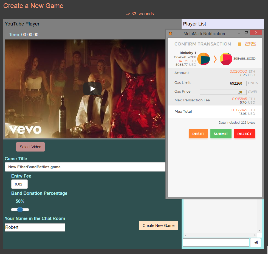Click the recipient account identicon
Image resolution: width=268 pixels, height=254 pixels.
pyautogui.click(x=226, y=59)
